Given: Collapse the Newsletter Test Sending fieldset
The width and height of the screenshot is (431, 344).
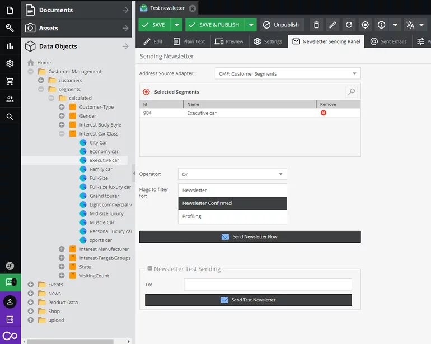Looking at the screenshot, I should tap(150, 268).
